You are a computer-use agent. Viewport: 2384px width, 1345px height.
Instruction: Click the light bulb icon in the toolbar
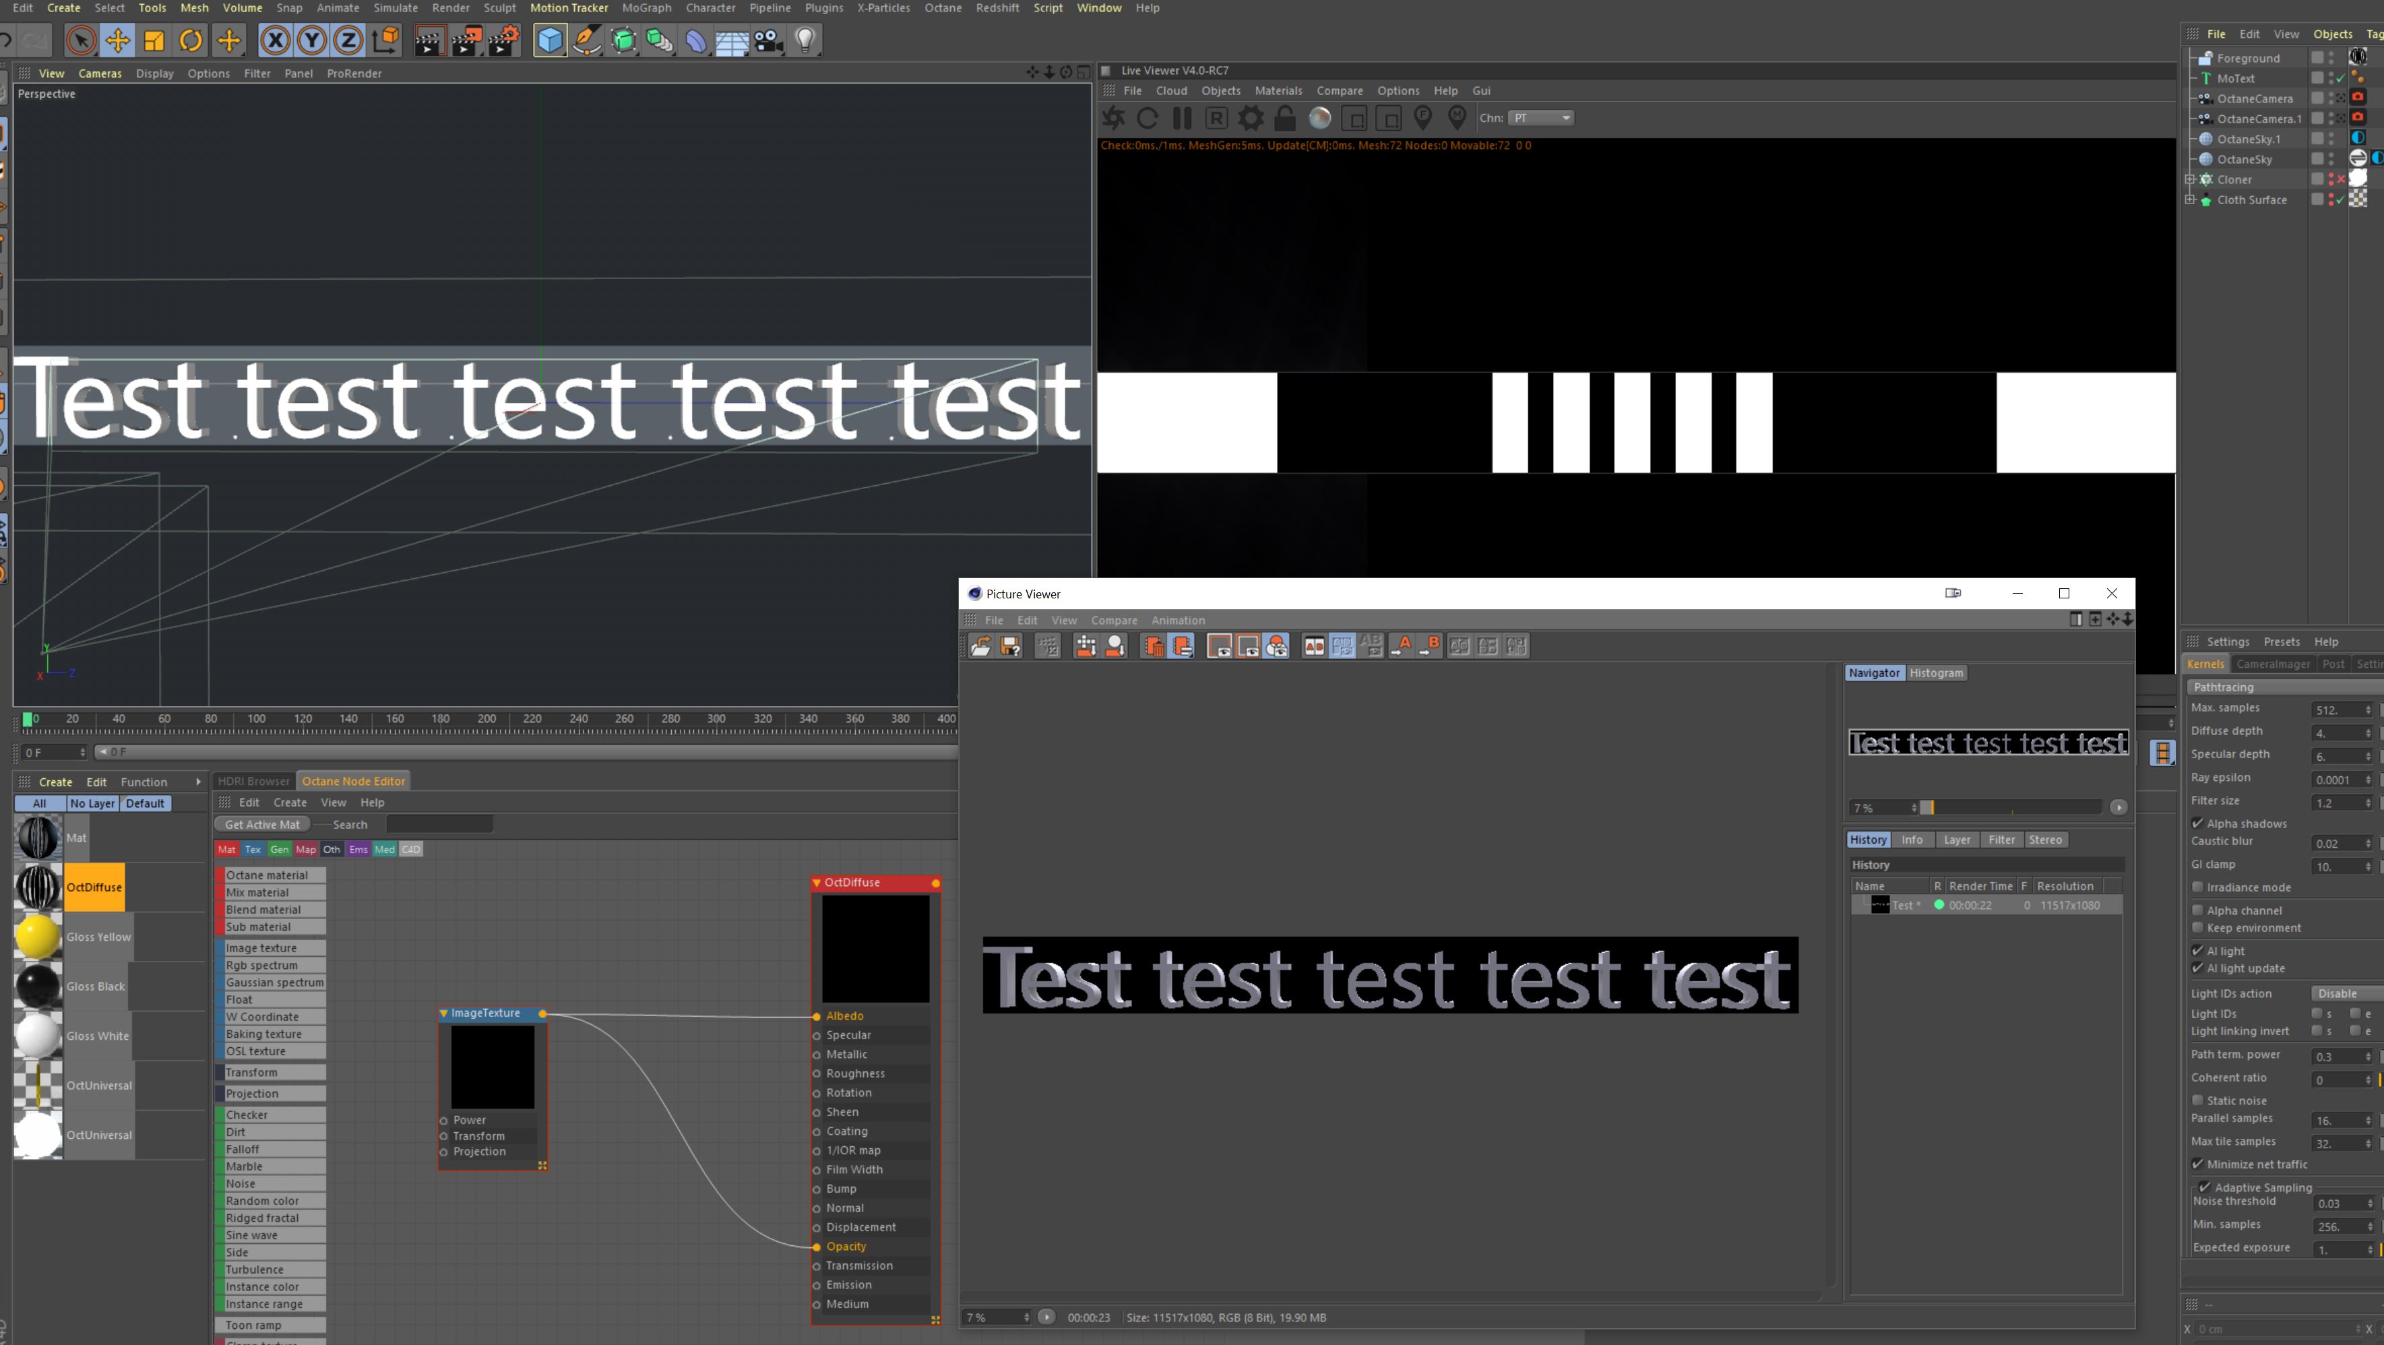click(x=805, y=40)
